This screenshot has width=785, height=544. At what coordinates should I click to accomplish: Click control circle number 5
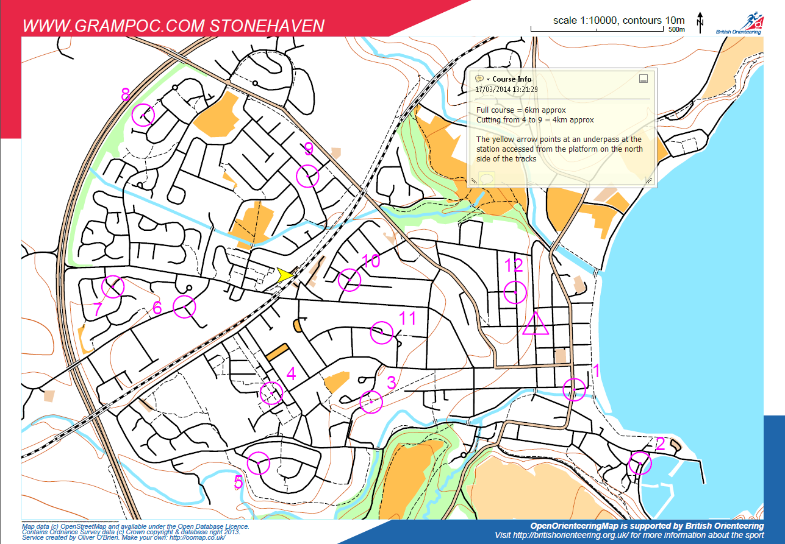pos(259,463)
